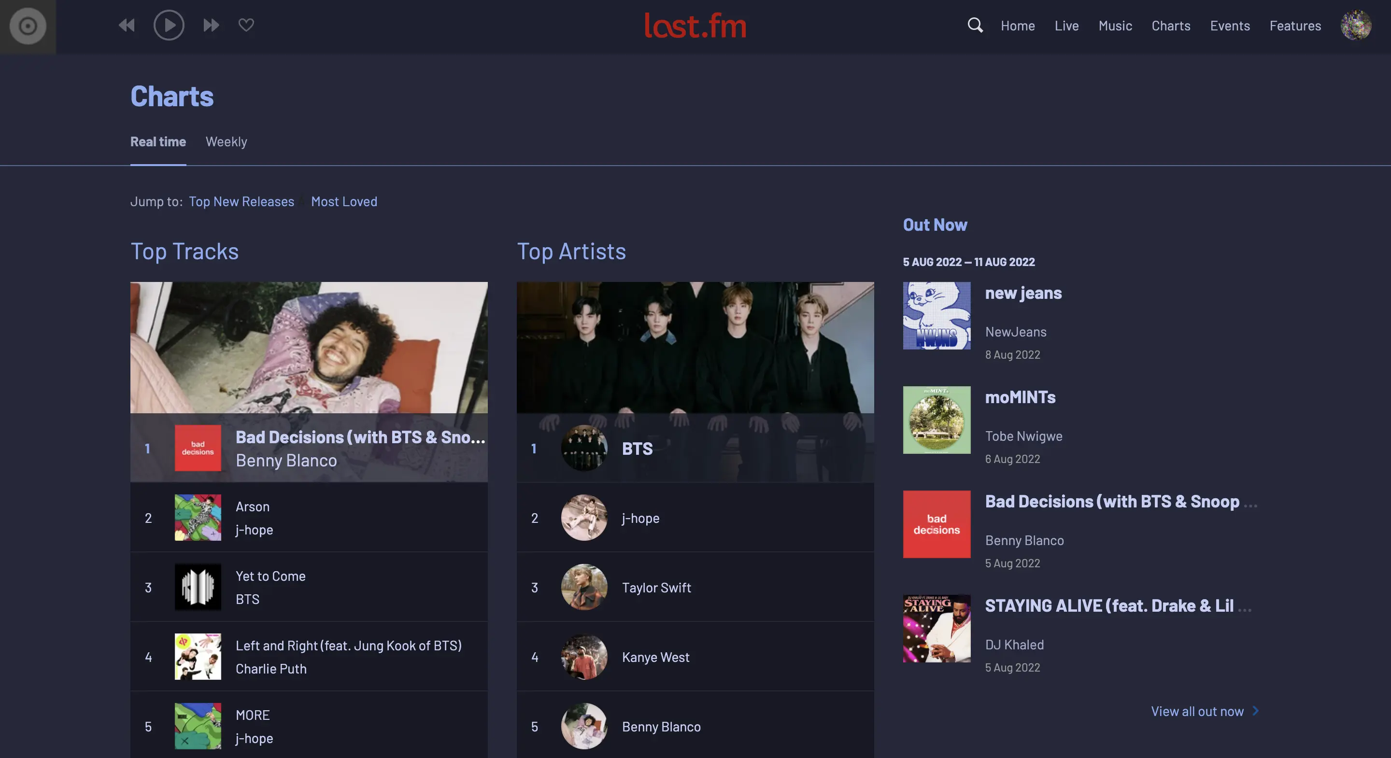Screen dimensions: 1391x758
Task: Open Benny Blanco in Top Artists
Action: [661, 727]
